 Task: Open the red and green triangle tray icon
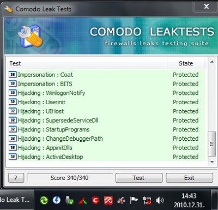(83, 201)
